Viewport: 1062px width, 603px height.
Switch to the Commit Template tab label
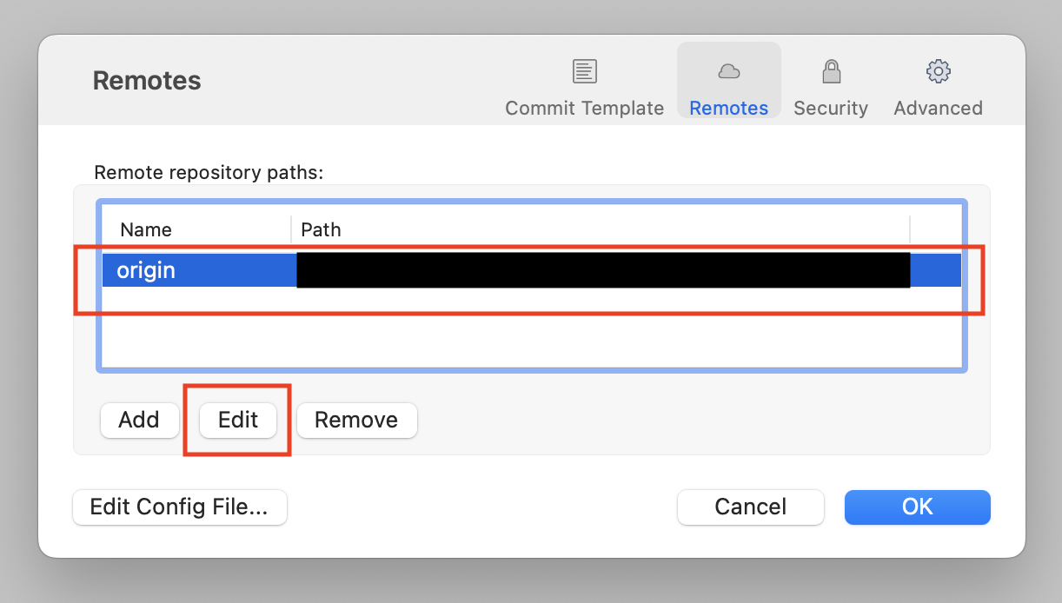click(x=584, y=109)
